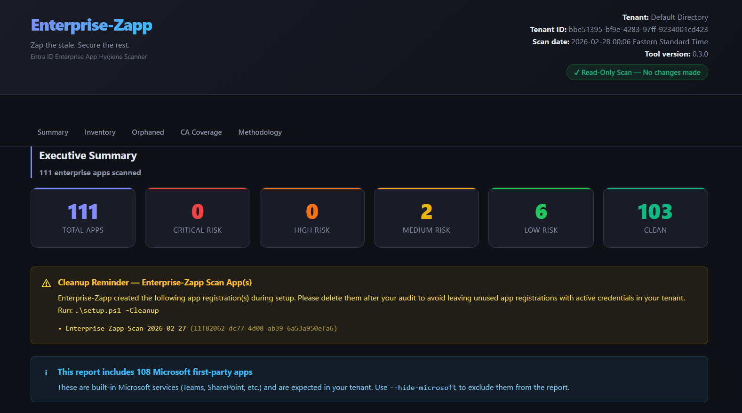
Task: Click the 111 enterprise apps scanned text
Action: [90, 173]
